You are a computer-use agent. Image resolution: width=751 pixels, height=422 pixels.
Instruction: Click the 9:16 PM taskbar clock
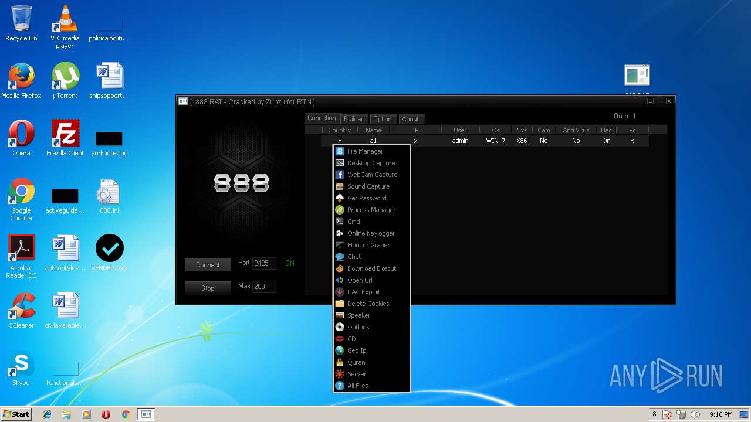tap(720, 414)
